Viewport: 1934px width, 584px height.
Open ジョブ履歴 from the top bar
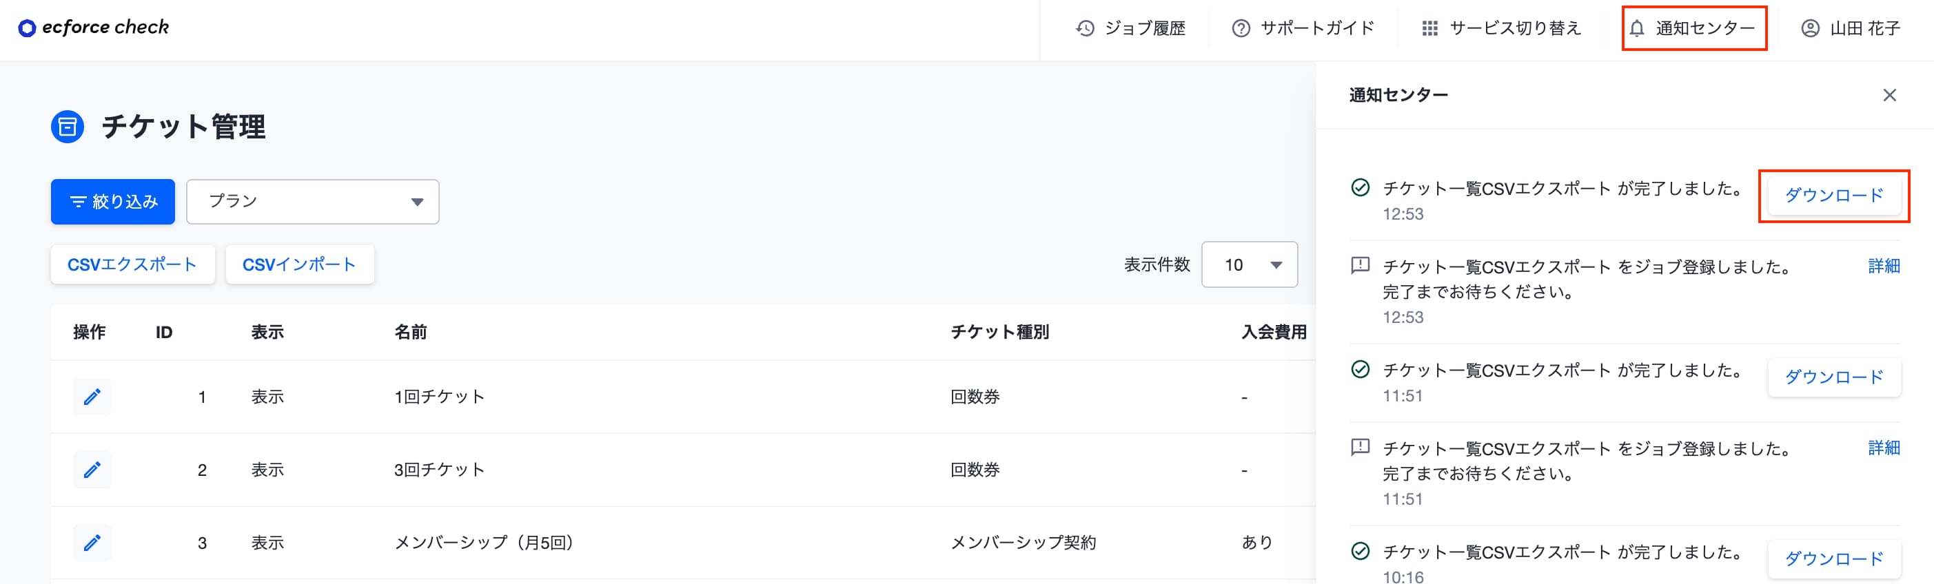pyautogui.click(x=1130, y=28)
